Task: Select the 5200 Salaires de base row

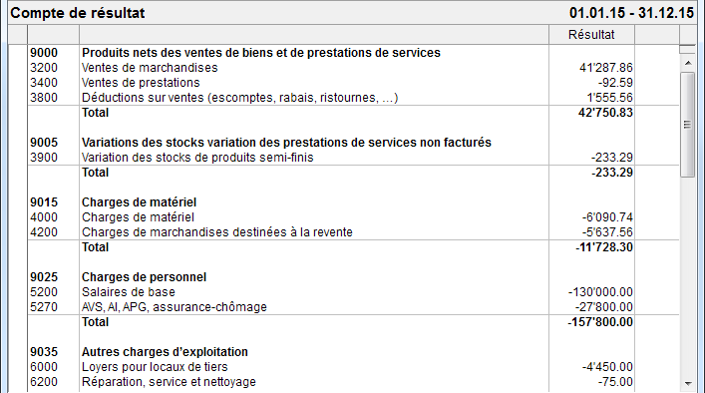Action: pyautogui.click(x=353, y=292)
